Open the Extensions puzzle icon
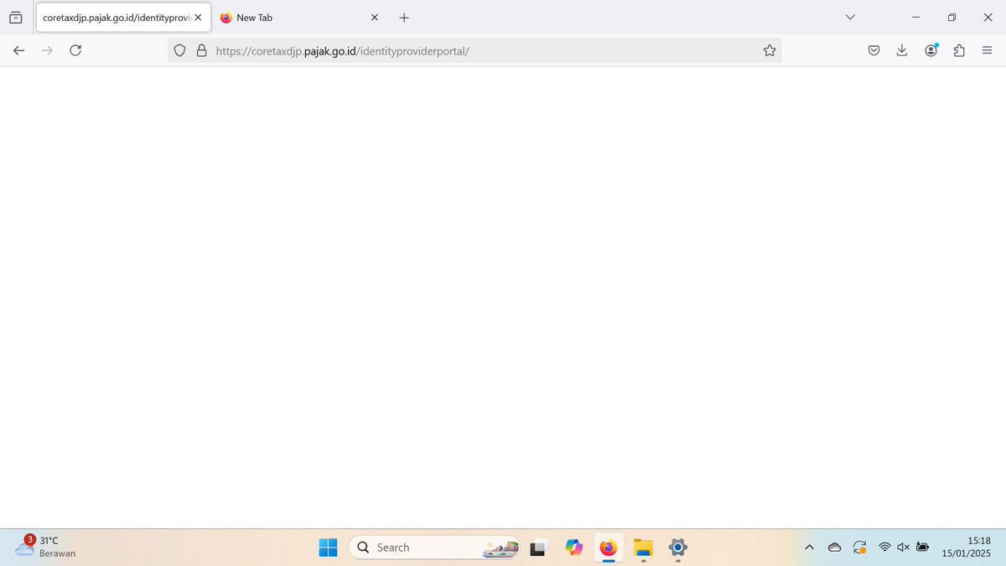The height and width of the screenshot is (566, 1006). [x=959, y=50]
